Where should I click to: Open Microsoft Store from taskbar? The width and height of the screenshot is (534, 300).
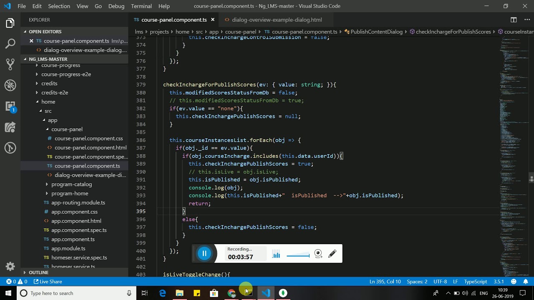214,293
